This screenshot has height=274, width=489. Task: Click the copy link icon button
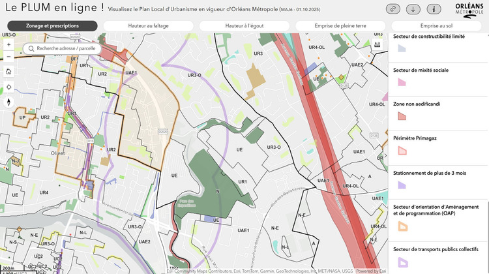pyautogui.click(x=393, y=9)
